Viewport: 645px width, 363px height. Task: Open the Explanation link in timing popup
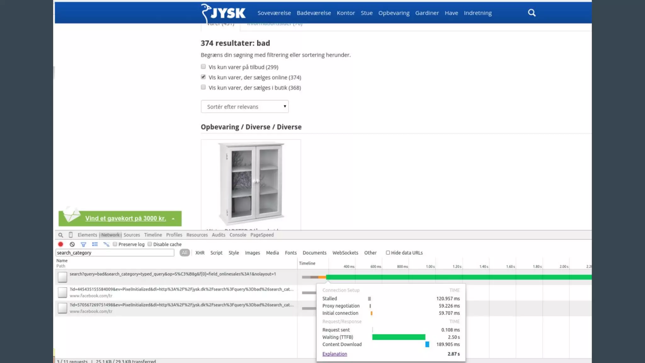(x=334, y=354)
